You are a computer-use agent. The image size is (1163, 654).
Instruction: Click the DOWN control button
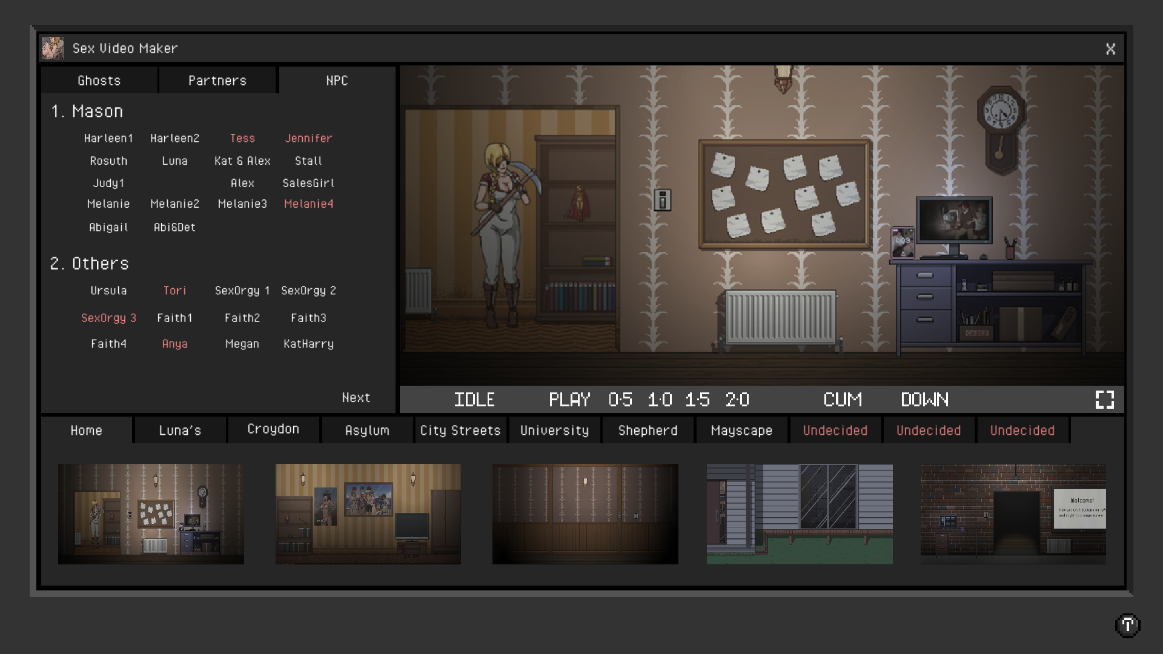924,400
